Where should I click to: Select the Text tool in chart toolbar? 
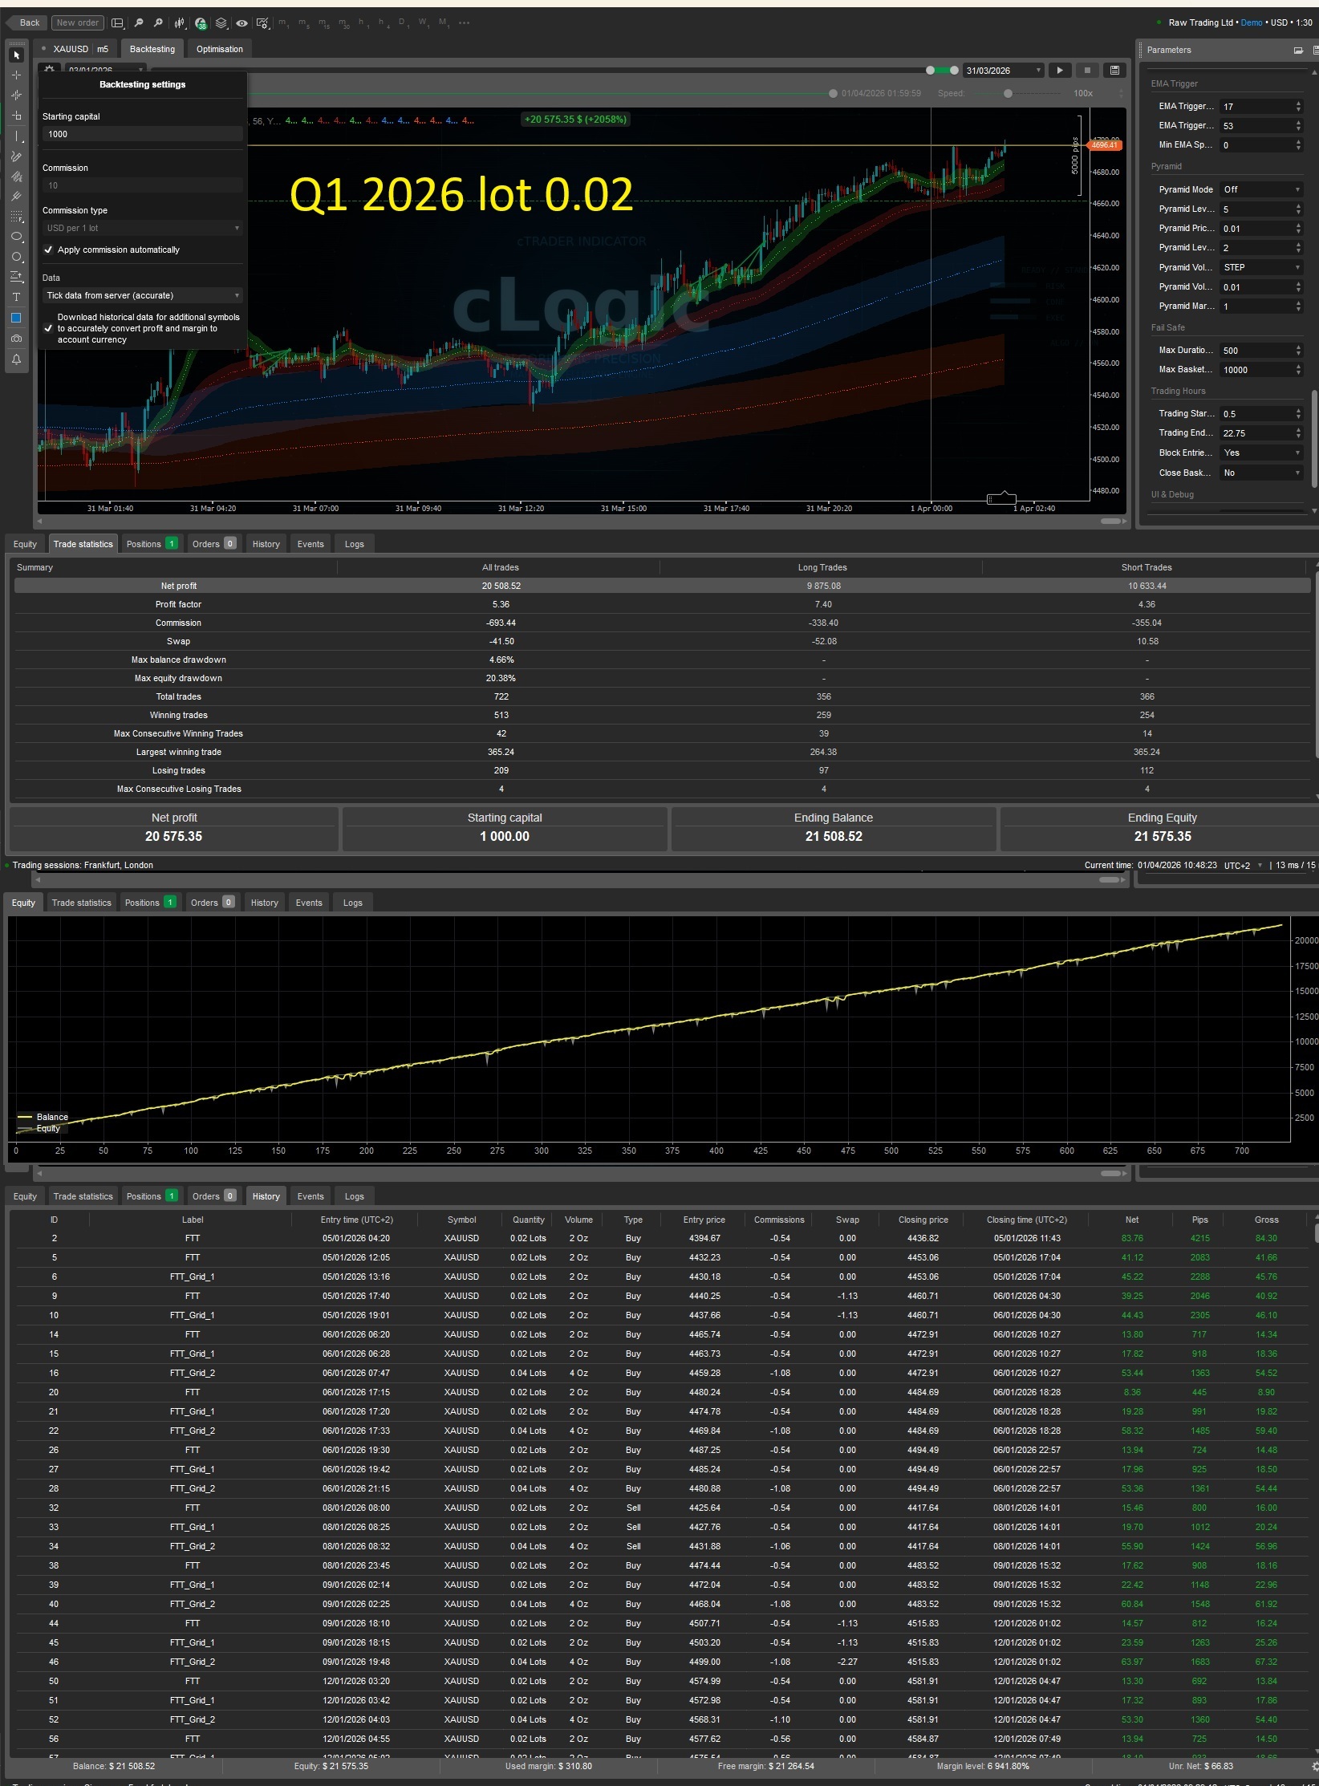coord(16,298)
